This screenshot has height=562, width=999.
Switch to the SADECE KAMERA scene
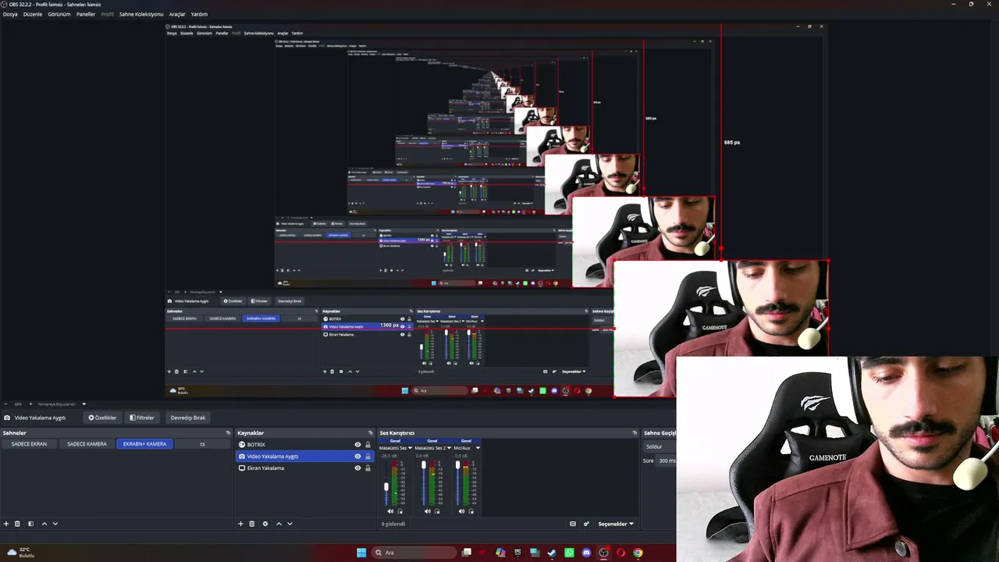tap(87, 444)
